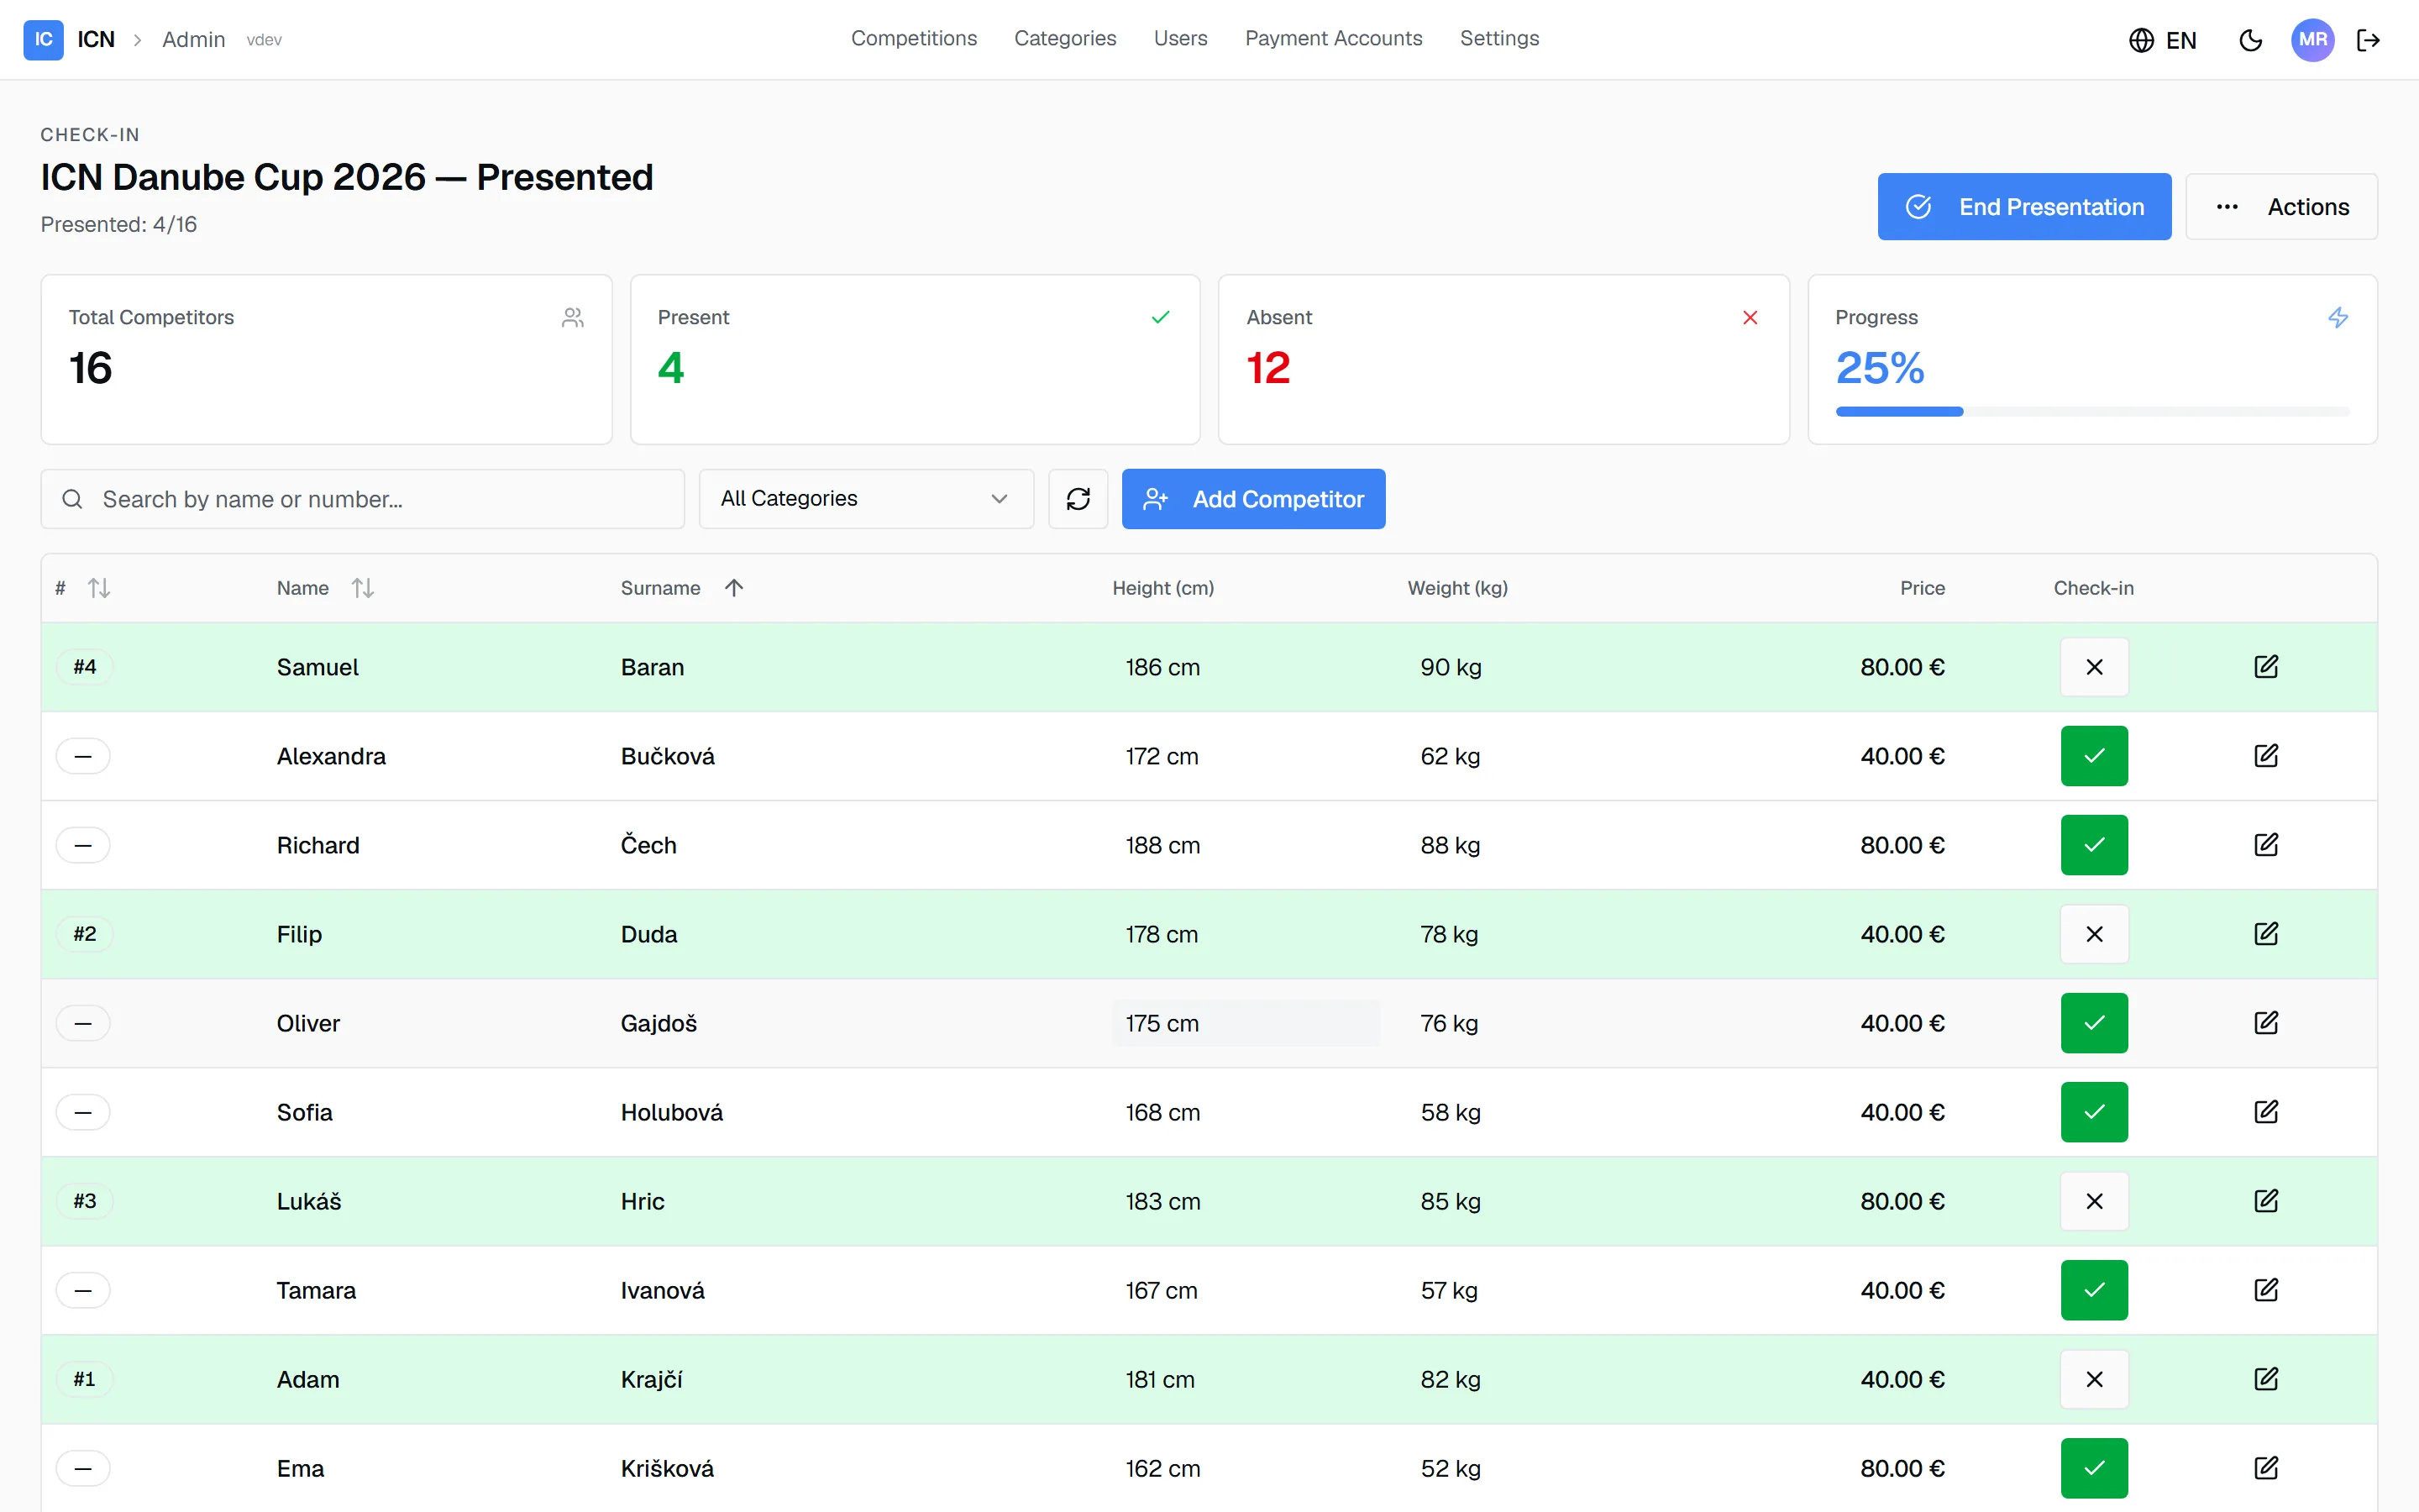This screenshot has width=2419, height=1512.
Task: Click Oliver's 175 cm height cell
Action: [x=1246, y=1023]
